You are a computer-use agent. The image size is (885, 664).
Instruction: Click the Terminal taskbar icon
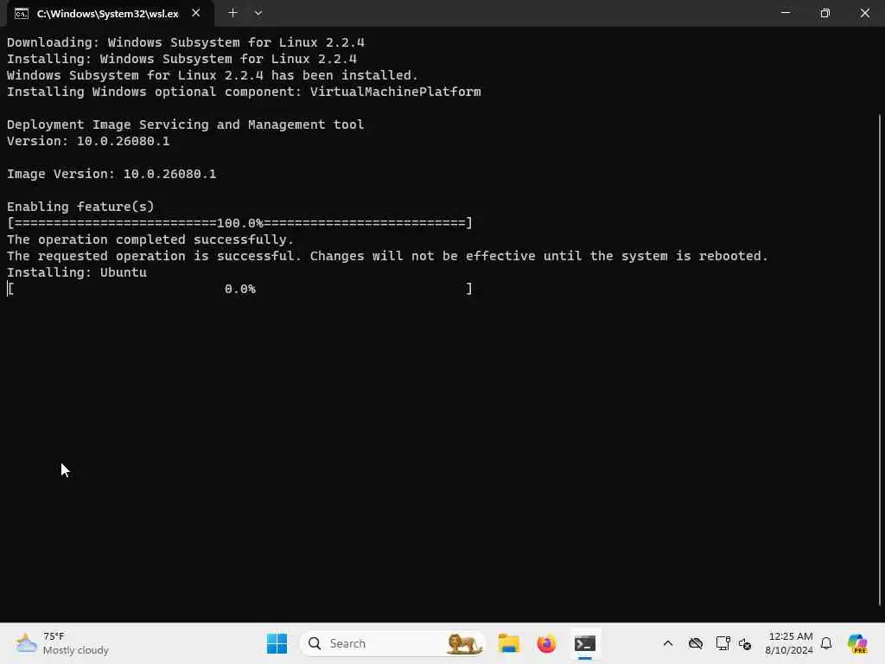pyautogui.click(x=585, y=643)
